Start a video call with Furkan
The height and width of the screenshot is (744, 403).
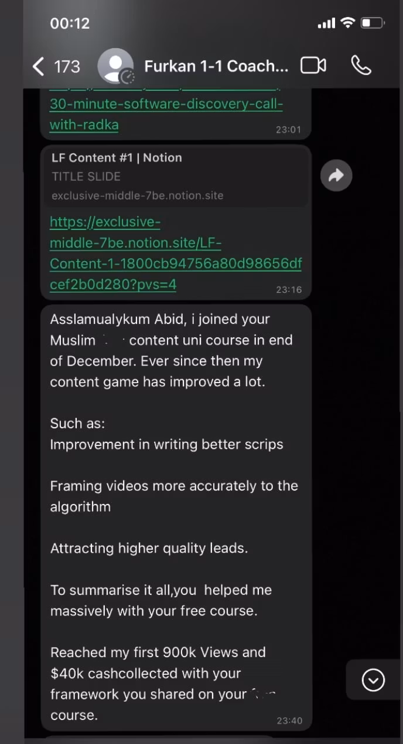(x=313, y=66)
